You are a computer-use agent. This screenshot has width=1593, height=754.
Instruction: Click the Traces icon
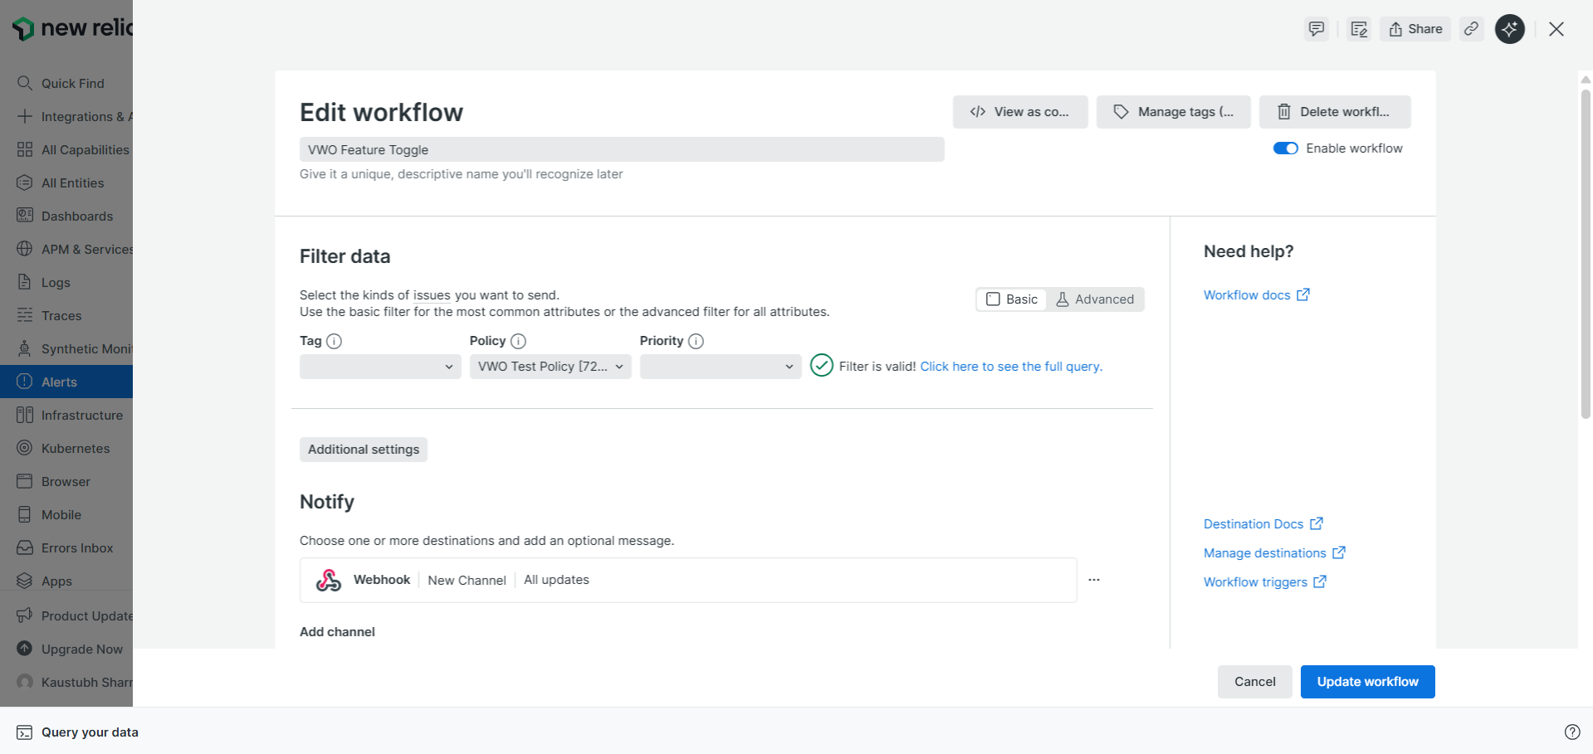coord(25,315)
